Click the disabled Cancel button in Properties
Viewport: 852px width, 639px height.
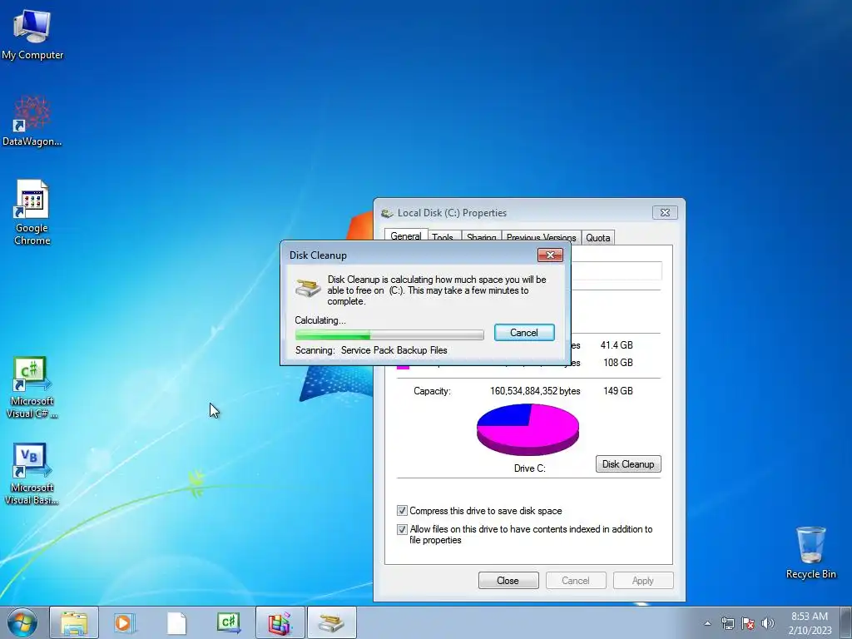tap(576, 580)
